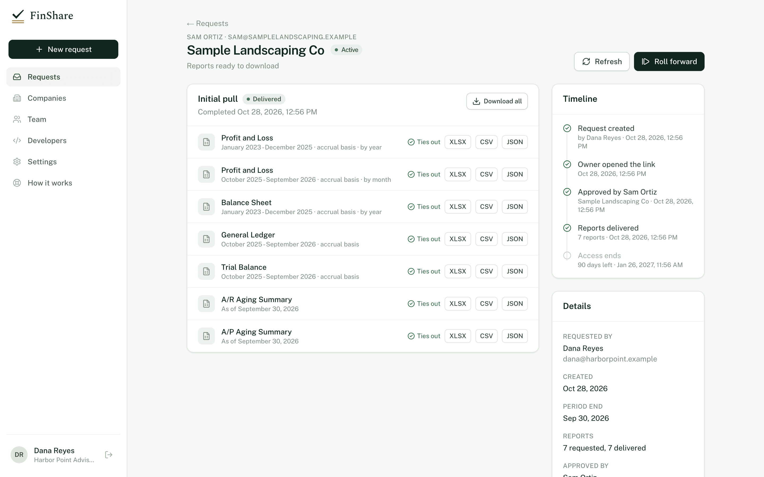Click the text 7 requested, 7 delivered

click(604, 448)
